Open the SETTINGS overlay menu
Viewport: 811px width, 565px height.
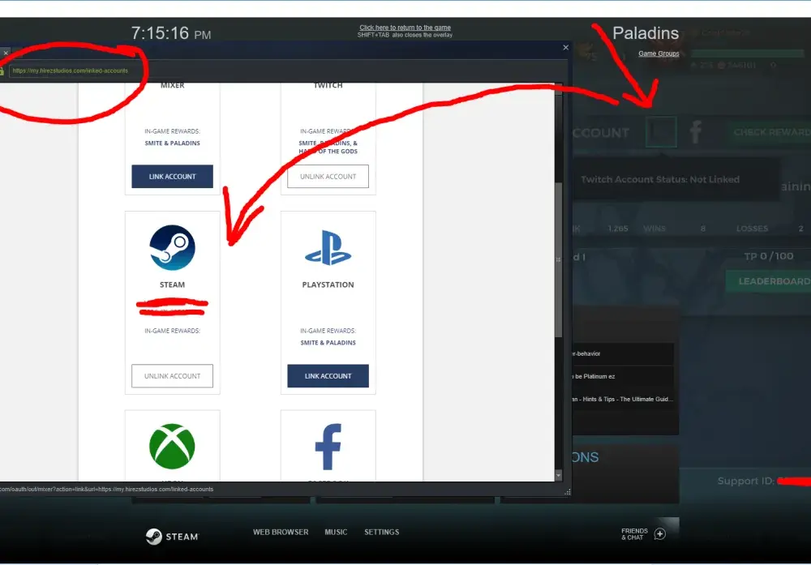[382, 532]
